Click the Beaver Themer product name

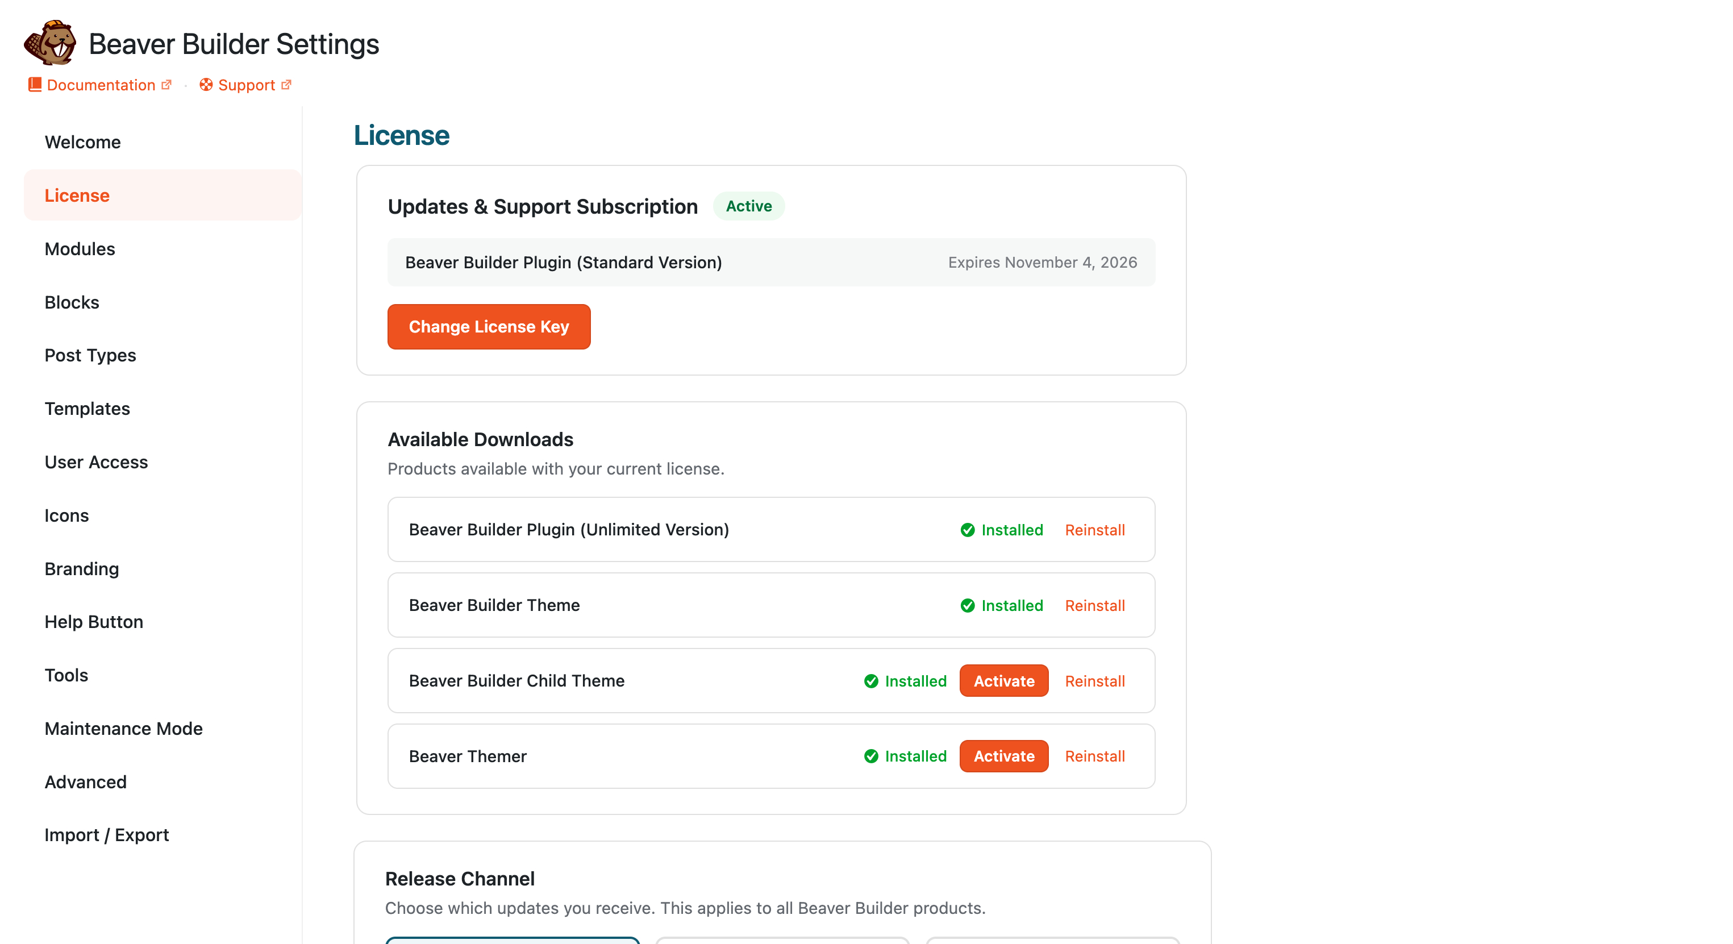tap(468, 756)
